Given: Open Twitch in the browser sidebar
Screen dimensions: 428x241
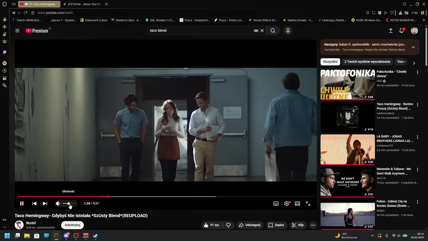Looking at the screenshot, I should click(4, 52).
